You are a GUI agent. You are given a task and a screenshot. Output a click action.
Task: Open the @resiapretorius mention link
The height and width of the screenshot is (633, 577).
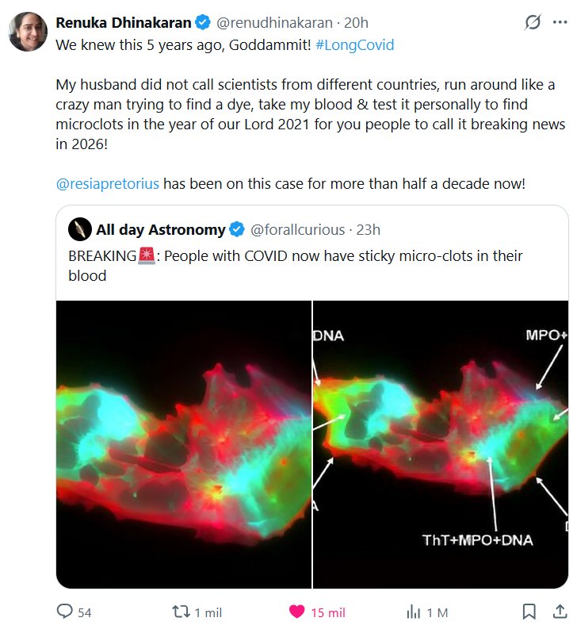point(108,184)
